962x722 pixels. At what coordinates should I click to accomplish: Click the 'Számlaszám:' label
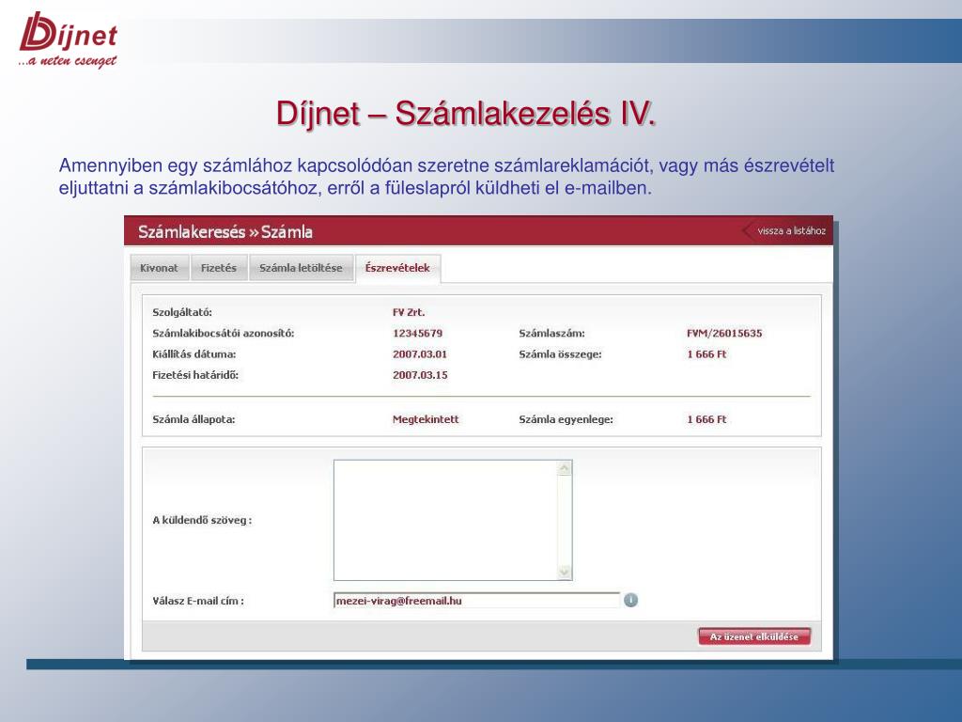[x=551, y=334]
